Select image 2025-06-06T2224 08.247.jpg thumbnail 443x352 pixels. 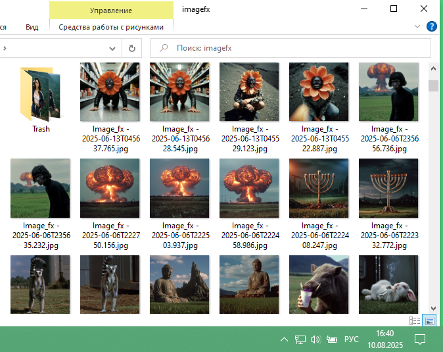tap(319, 188)
